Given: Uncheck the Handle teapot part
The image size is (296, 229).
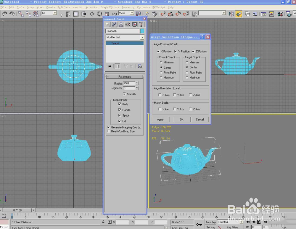Looking at the screenshot, I should (x=120, y=110).
